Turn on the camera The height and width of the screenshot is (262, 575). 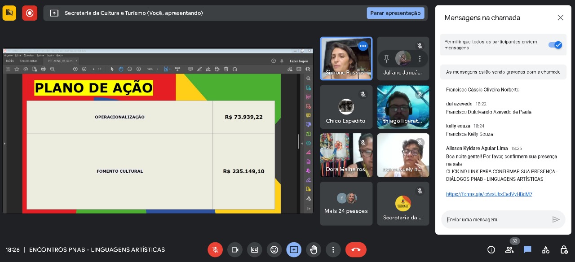point(235,250)
